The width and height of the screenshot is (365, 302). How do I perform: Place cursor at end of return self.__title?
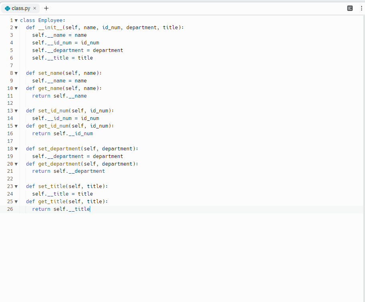click(x=90, y=209)
